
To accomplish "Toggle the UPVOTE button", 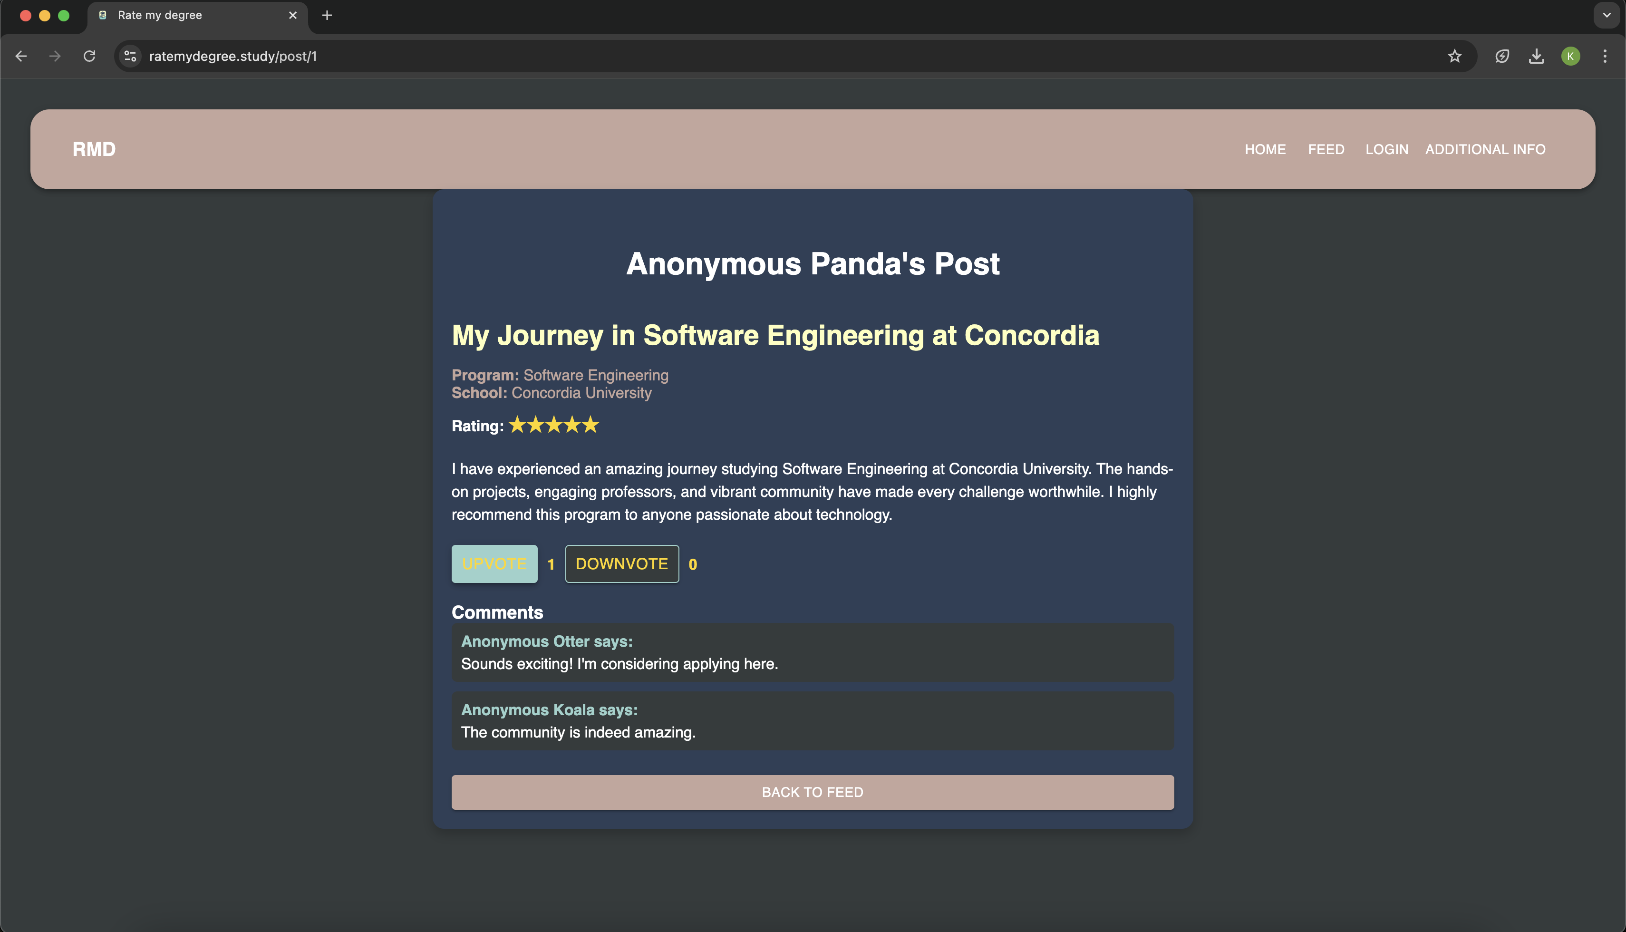I will pos(494,564).
